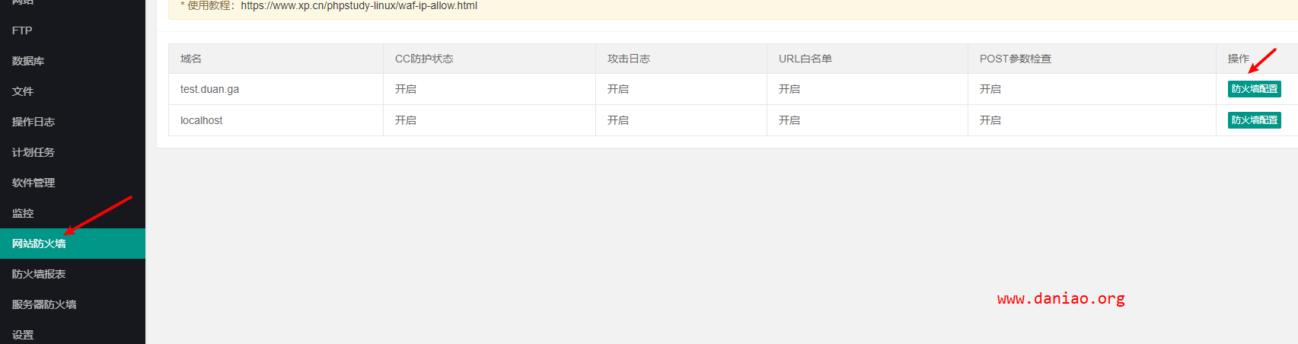The height and width of the screenshot is (344, 1298).
Task: Open 防火墙报表 in the sidebar
Action: 72,274
